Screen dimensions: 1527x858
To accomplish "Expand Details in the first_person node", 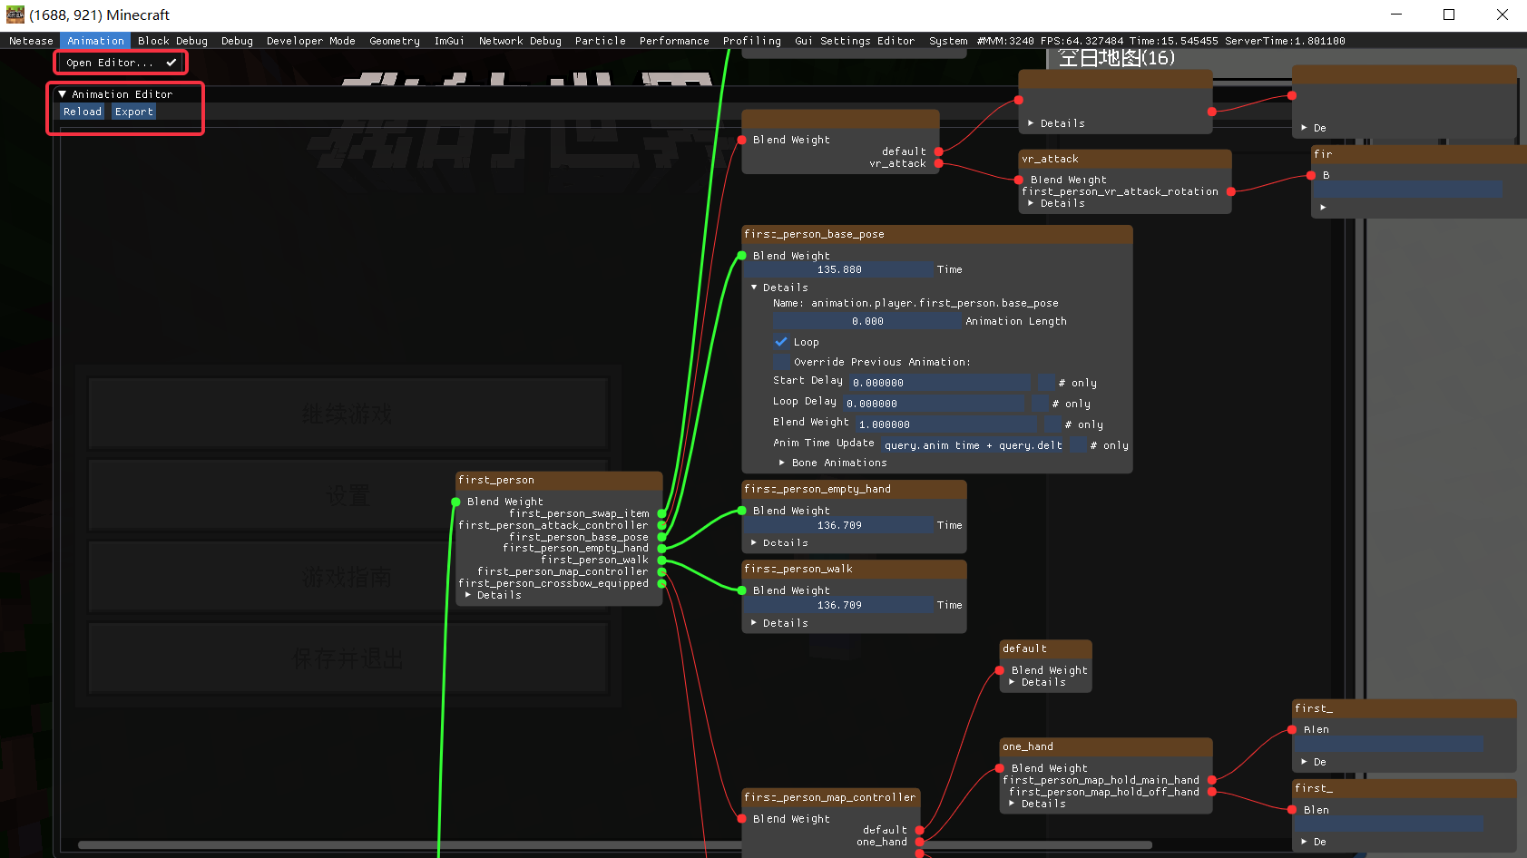I will click(468, 595).
